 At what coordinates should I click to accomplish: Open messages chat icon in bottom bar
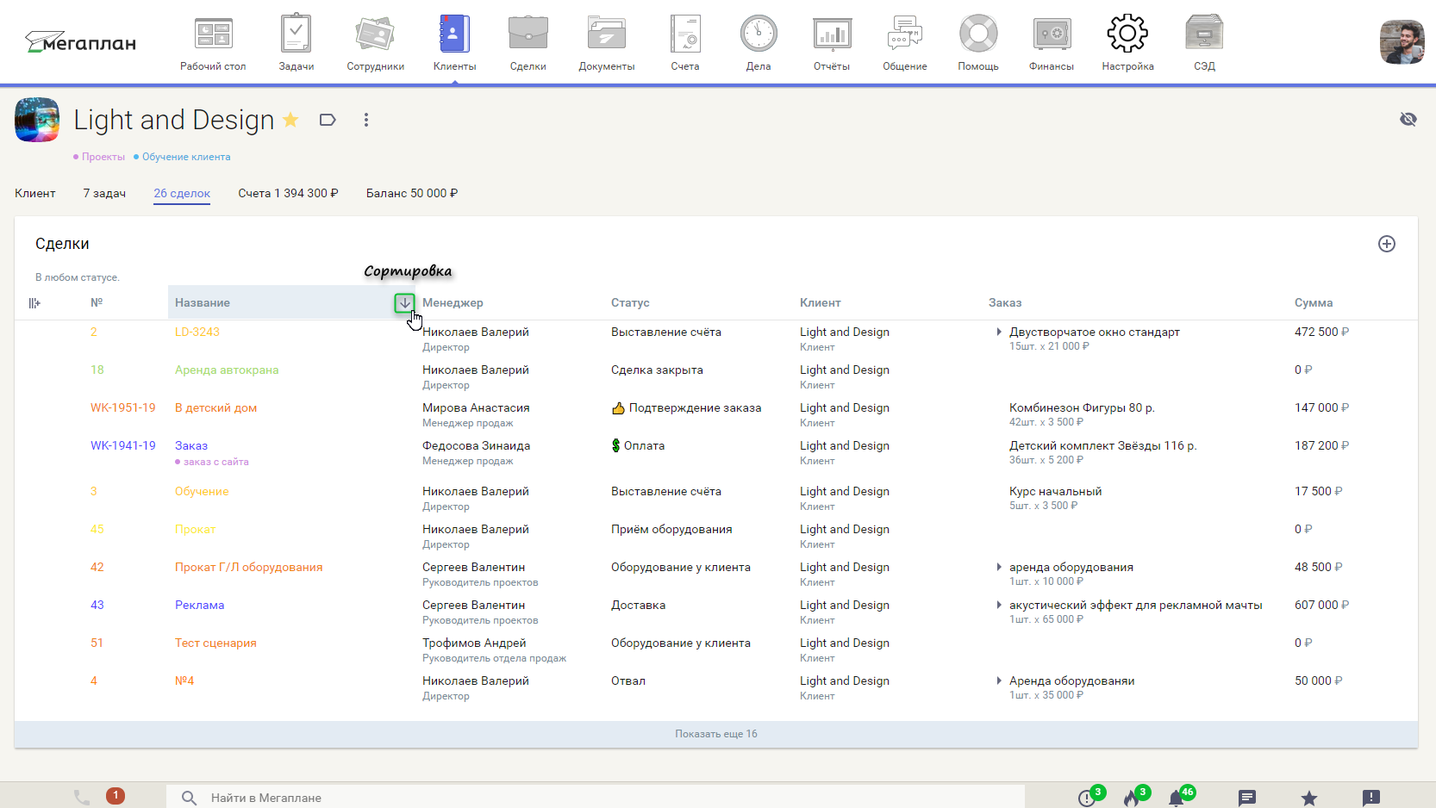click(1246, 799)
